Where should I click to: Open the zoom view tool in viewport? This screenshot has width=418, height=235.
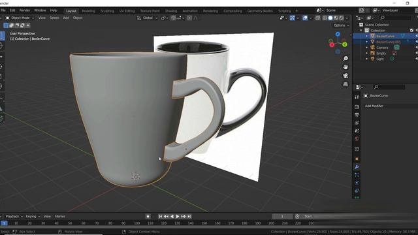coord(346,58)
